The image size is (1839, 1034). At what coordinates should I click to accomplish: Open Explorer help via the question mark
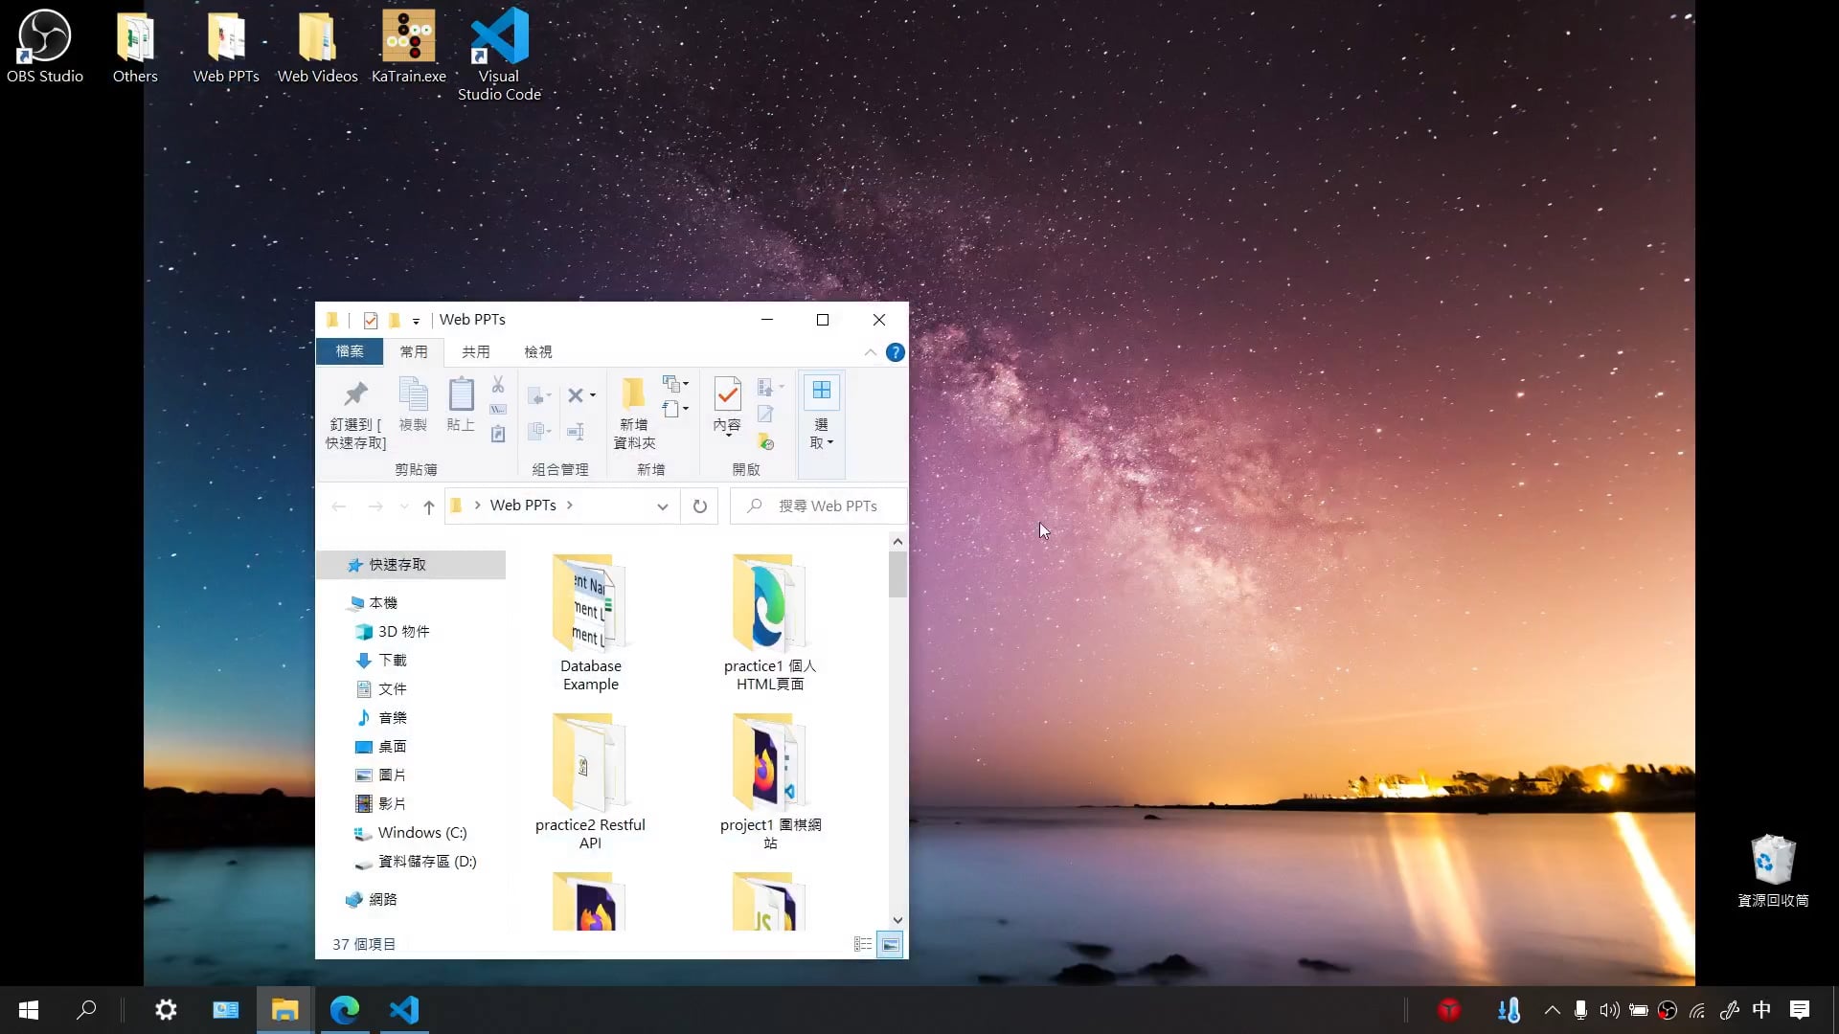coord(895,352)
